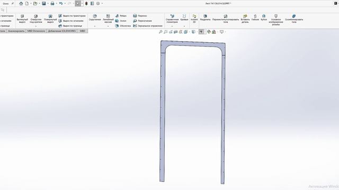The height and width of the screenshot is (190, 339).
Task: Click the Print icon
Action: pyautogui.click(x=52, y=4)
